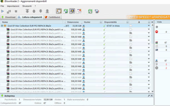170x106 pixels.
Task: Click the archive file type filter showing 67
Action: click(x=157, y=42)
